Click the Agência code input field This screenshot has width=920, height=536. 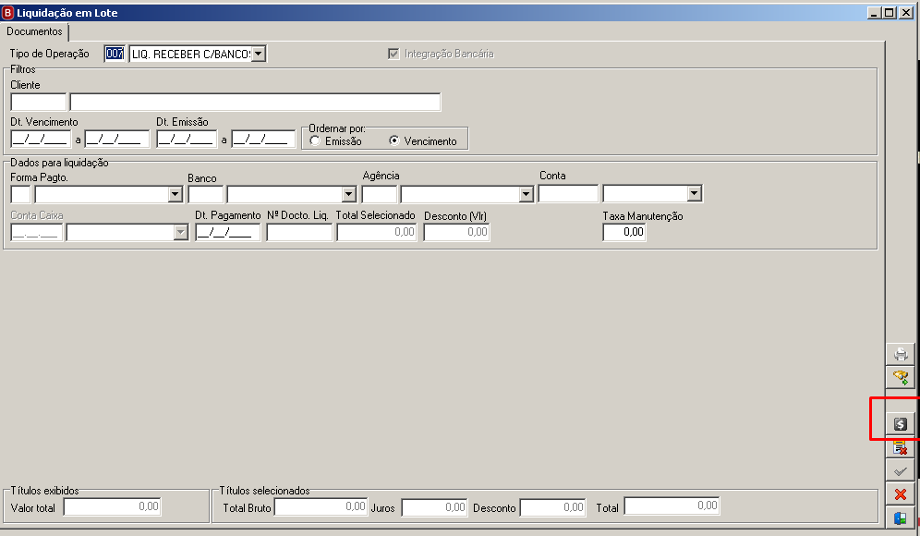pos(380,194)
